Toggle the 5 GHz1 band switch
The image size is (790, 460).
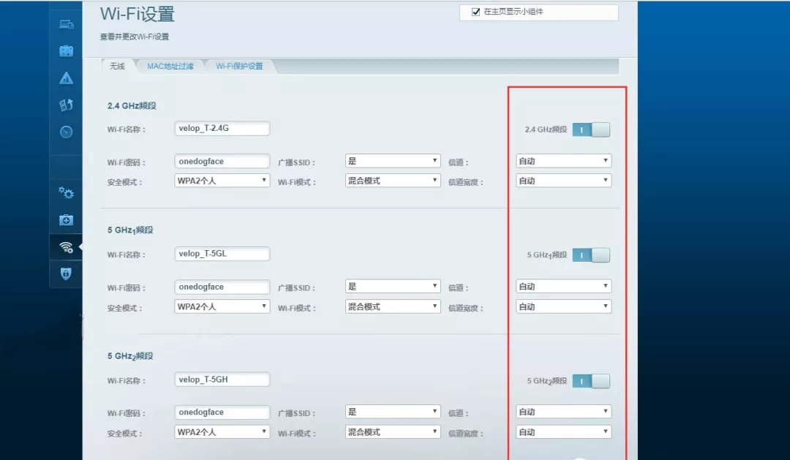(591, 255)
